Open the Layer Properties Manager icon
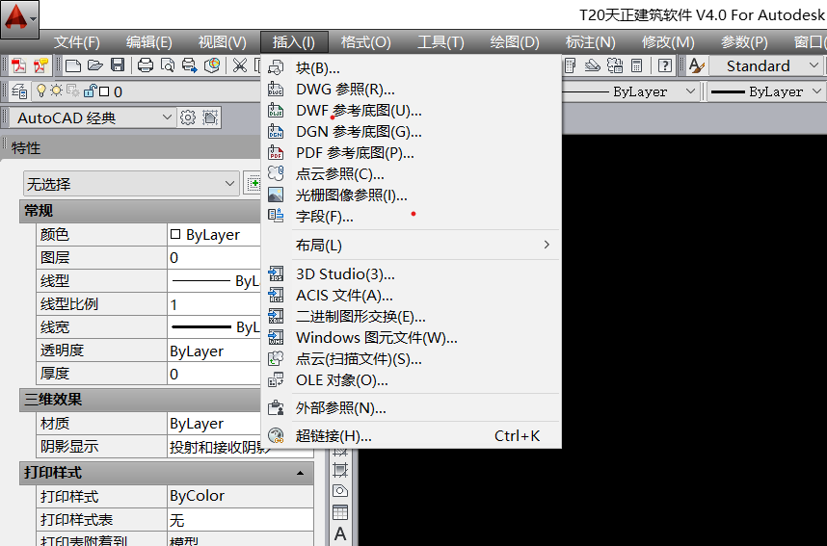Screen dimensions: 827x546 click(19, 91)
